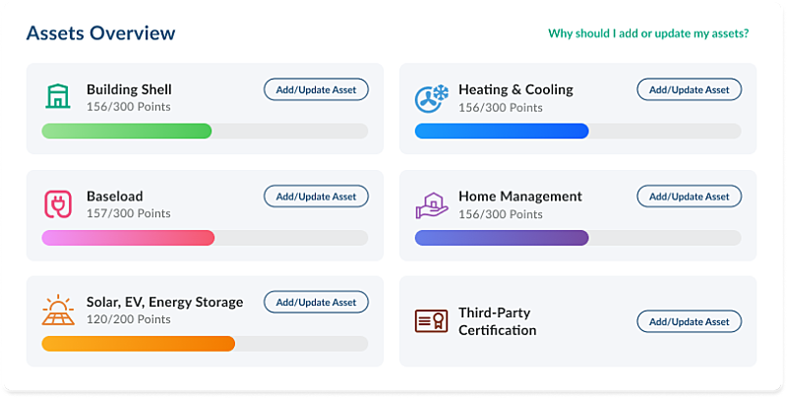
Task: Select the Assets Overview heading
Action: 101,33
